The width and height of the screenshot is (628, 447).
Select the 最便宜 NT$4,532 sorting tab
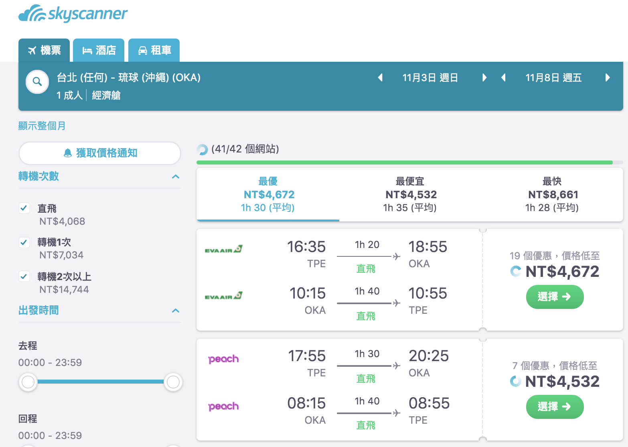coord(410,195)
